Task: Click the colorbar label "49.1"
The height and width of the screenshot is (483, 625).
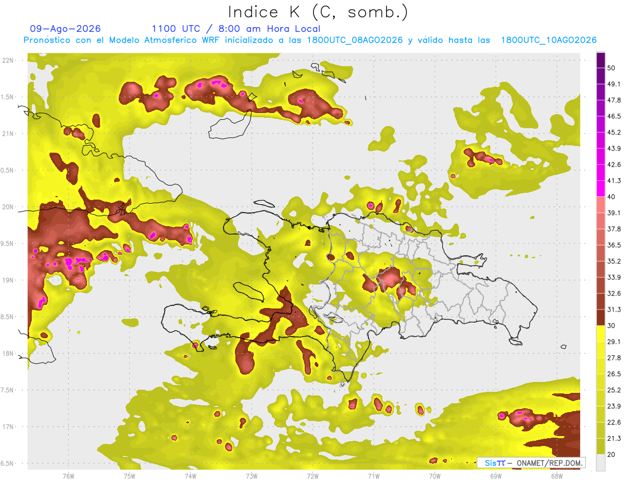Action: pyautogui.click(x=614, y=84)
